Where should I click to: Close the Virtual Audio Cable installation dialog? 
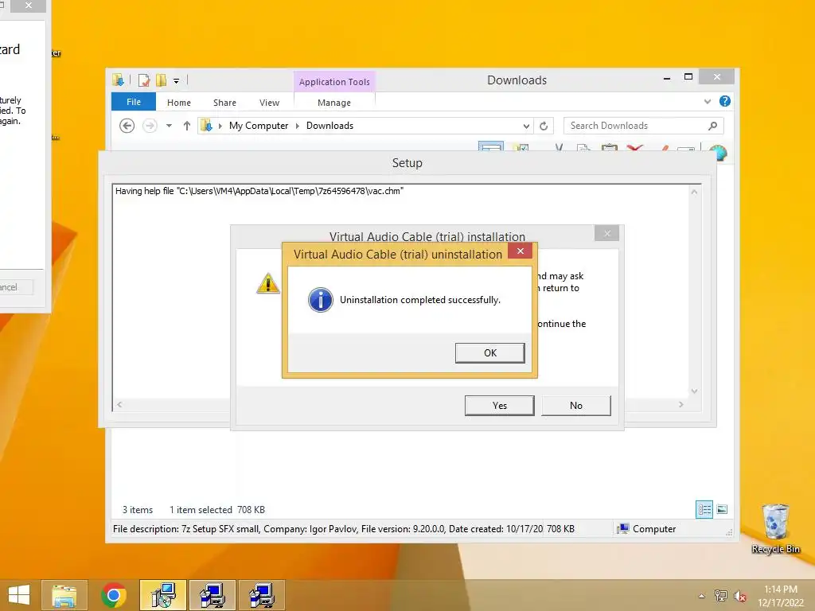[x=606, y=233]
